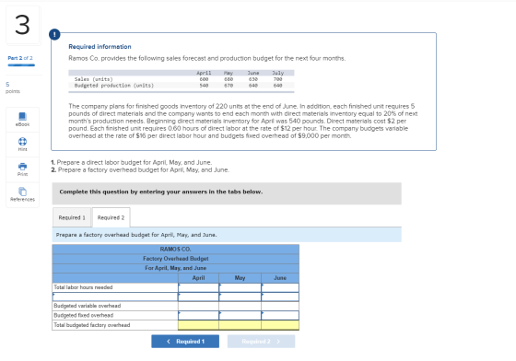
Task: Go back with the Required 1 button
Action: click(x=185, y=342)
